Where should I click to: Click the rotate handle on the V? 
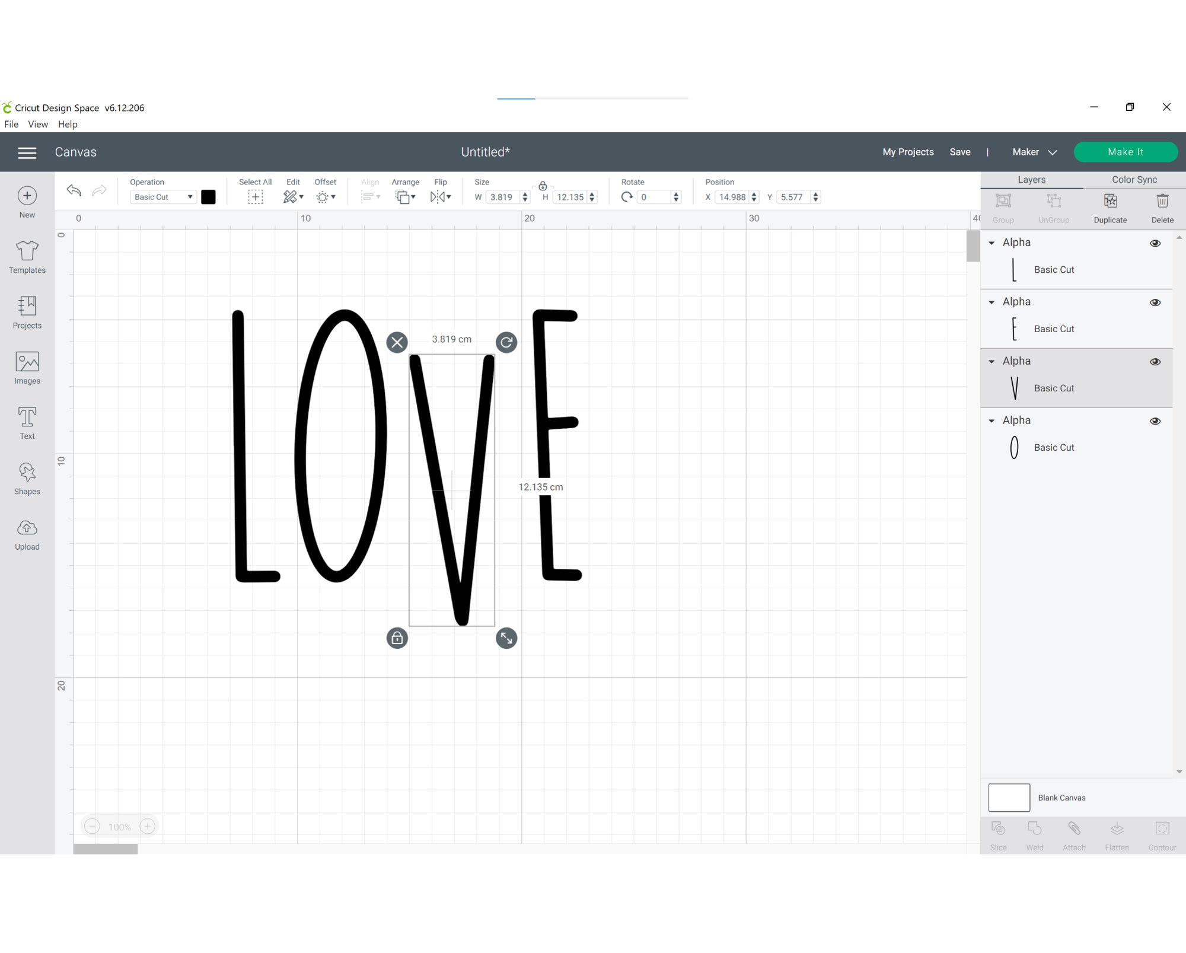pyautogui.click(x=506, y=342)
